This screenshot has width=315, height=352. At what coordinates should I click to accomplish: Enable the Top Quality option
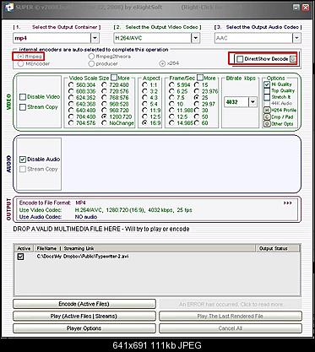[267, 90]
